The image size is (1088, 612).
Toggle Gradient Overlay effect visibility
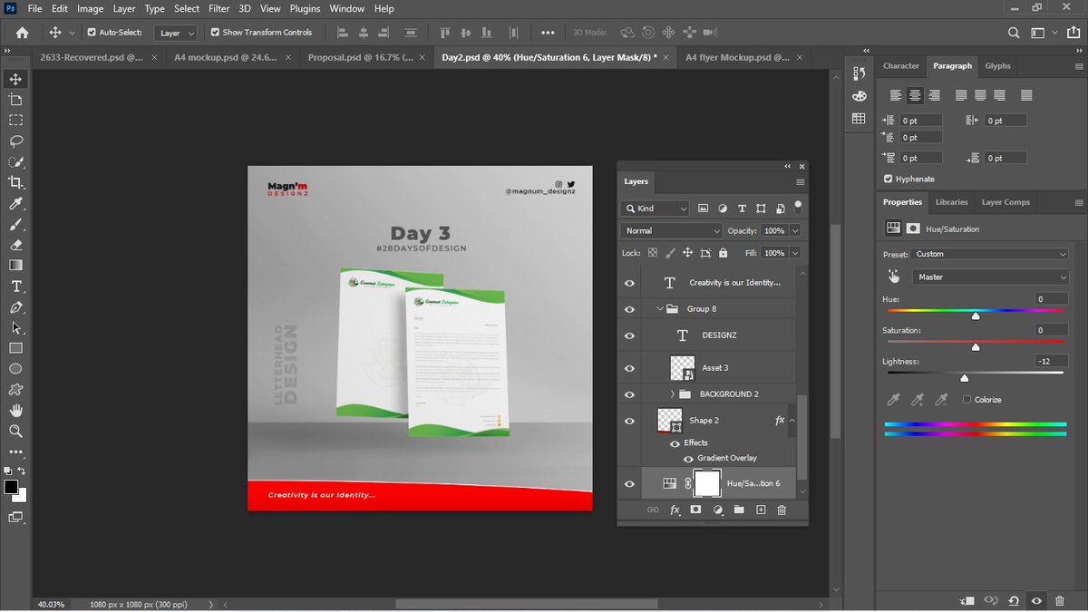point(688,459)
